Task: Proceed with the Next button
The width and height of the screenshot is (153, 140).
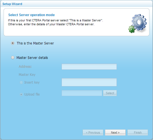Action: pos(115,132)
